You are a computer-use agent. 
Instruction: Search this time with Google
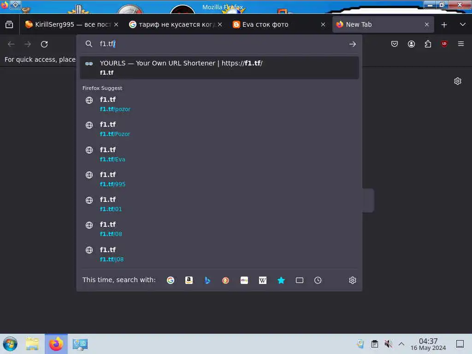tap(171, 280)
